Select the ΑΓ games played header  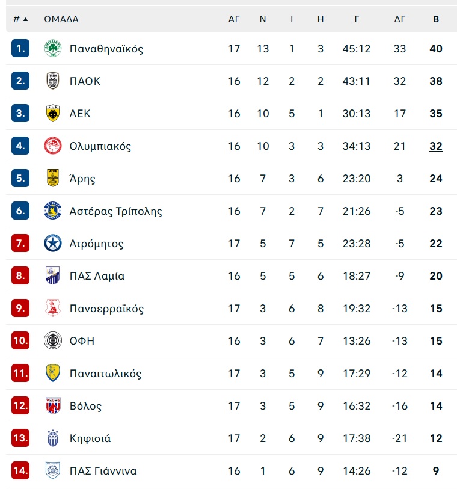(234, 19)
